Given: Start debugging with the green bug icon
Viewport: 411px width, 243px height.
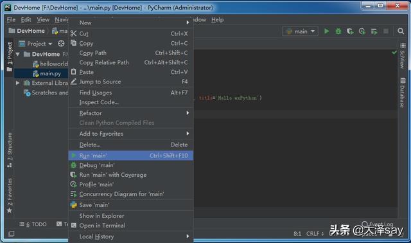Looking at the screenshot, I should [x=338, y=32].
